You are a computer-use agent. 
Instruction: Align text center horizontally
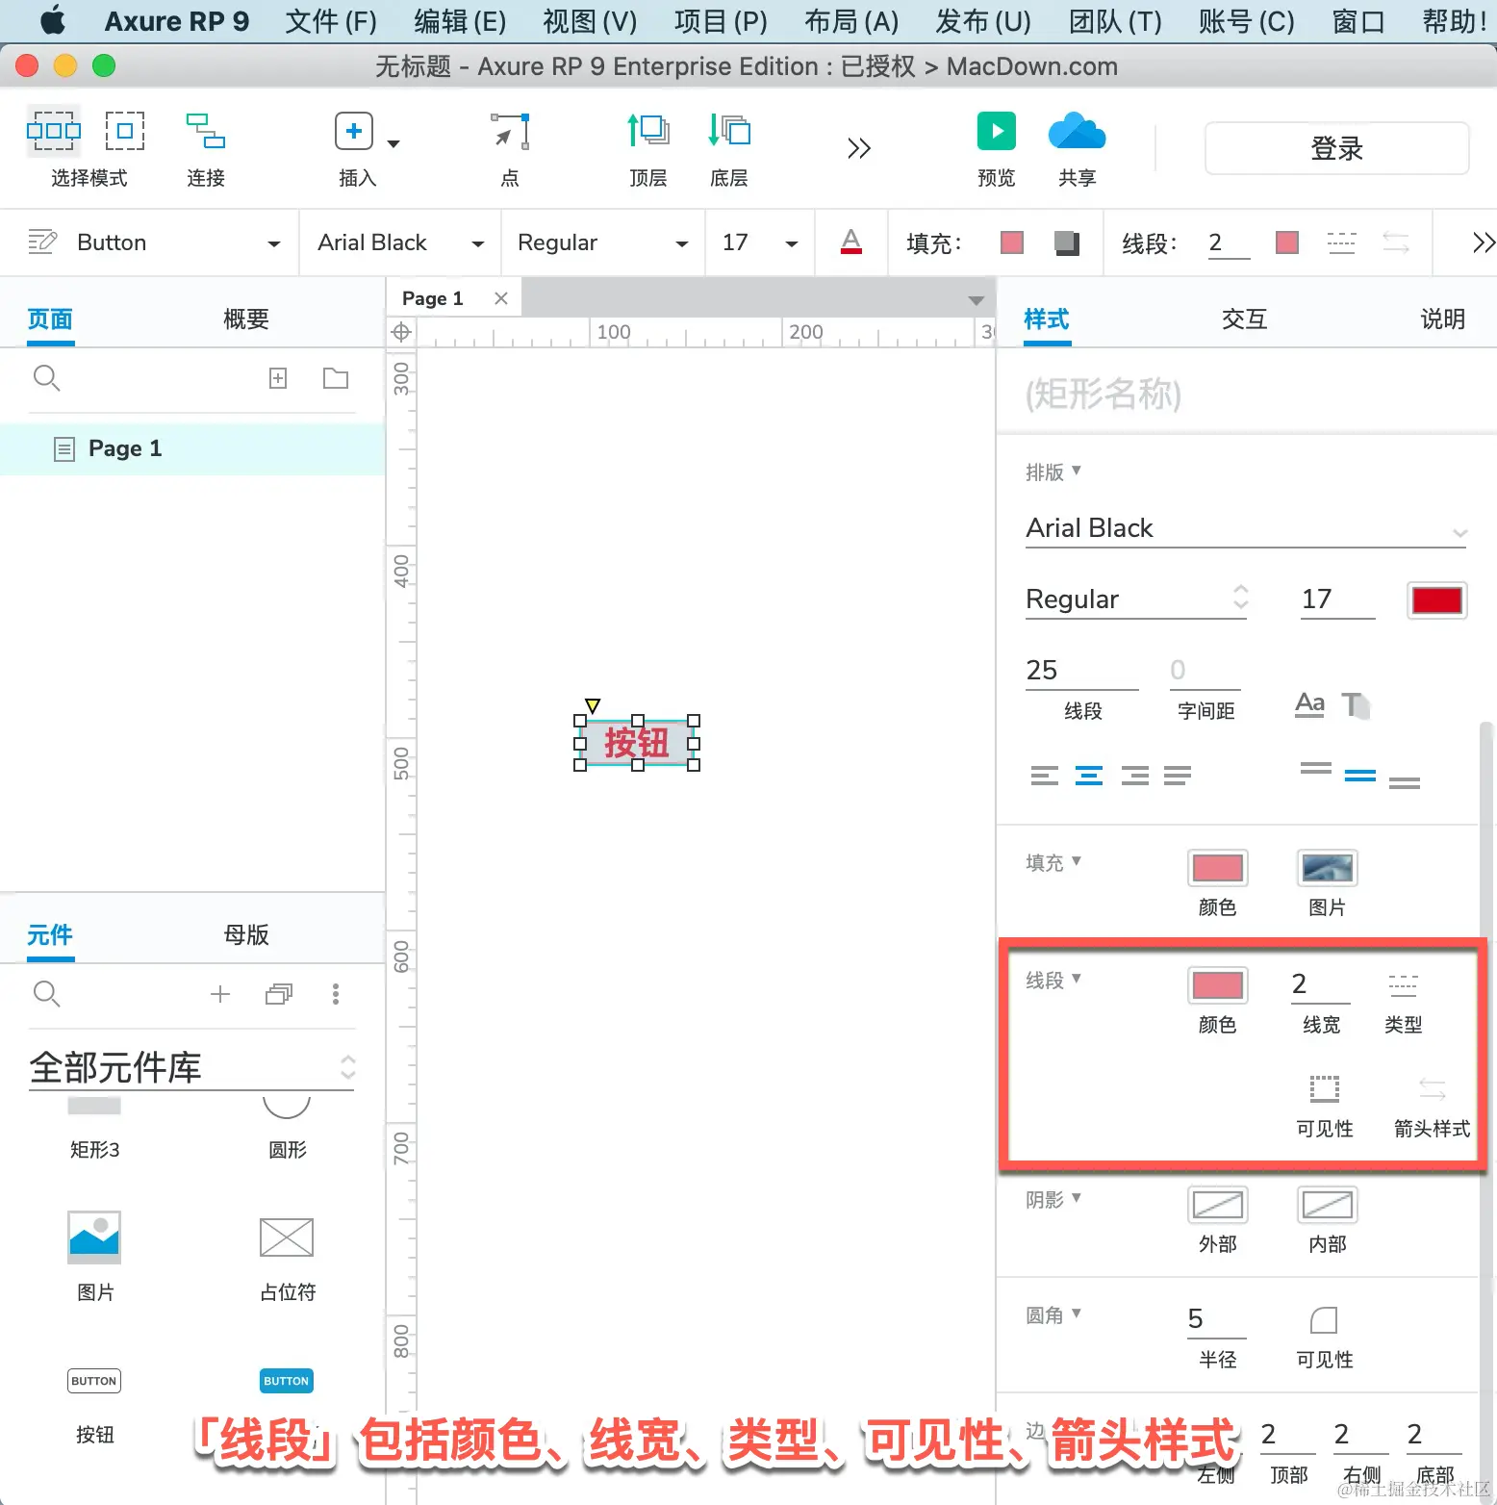pyautogui.click(x=1089, y=775)
